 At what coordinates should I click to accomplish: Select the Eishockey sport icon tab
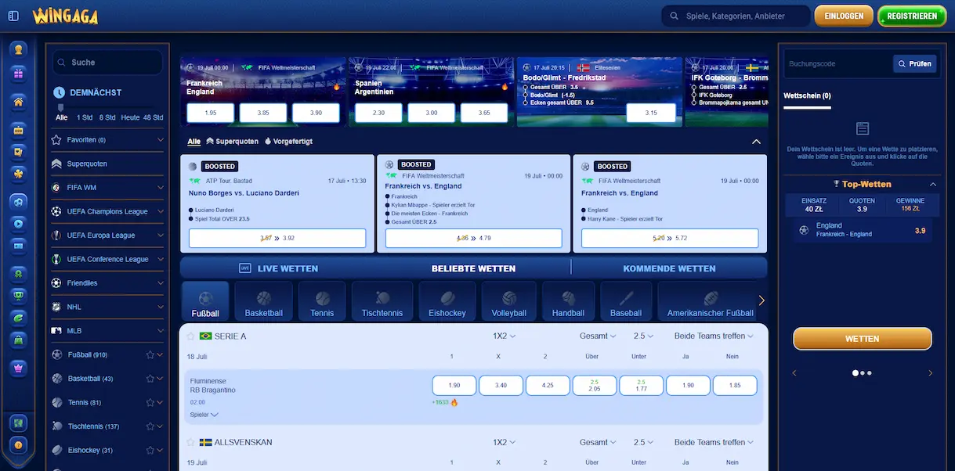tap(447, 301)
